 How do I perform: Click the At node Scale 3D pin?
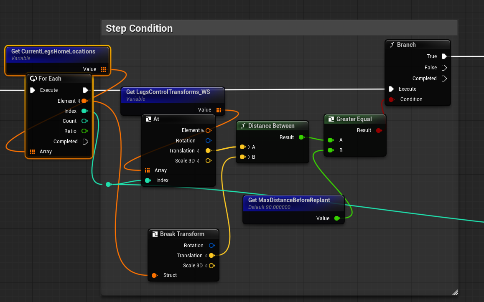(209, 161)
